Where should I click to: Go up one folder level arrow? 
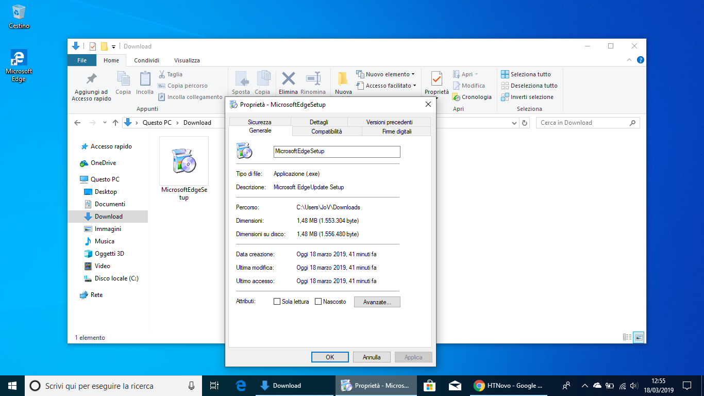pos(115,123)
